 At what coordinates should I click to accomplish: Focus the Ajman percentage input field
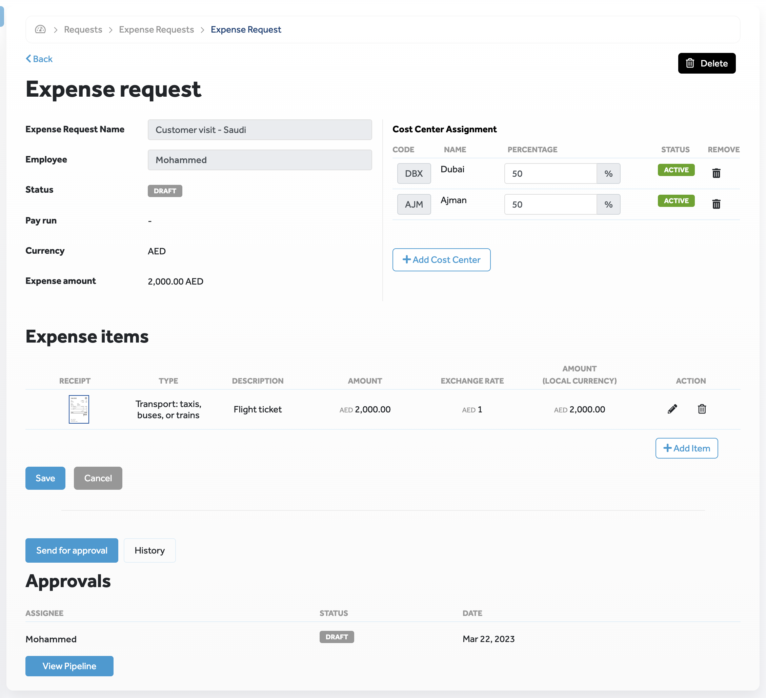[x=550, y=204]
